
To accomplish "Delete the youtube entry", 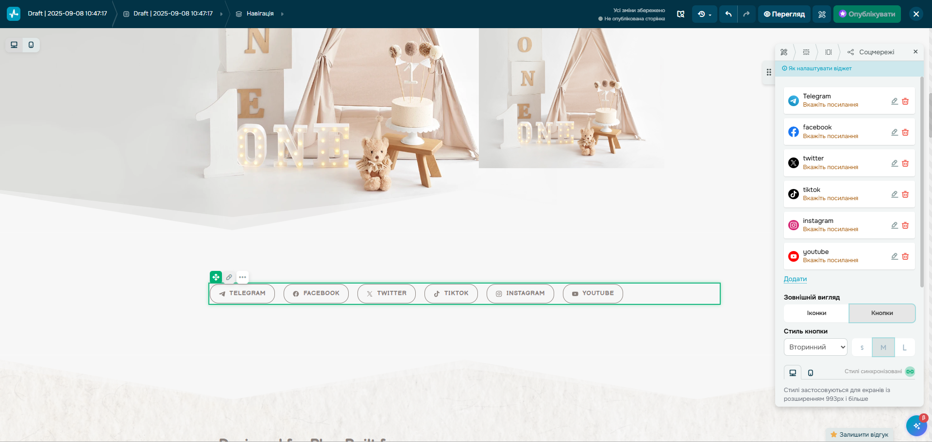I will coord(905,256).
